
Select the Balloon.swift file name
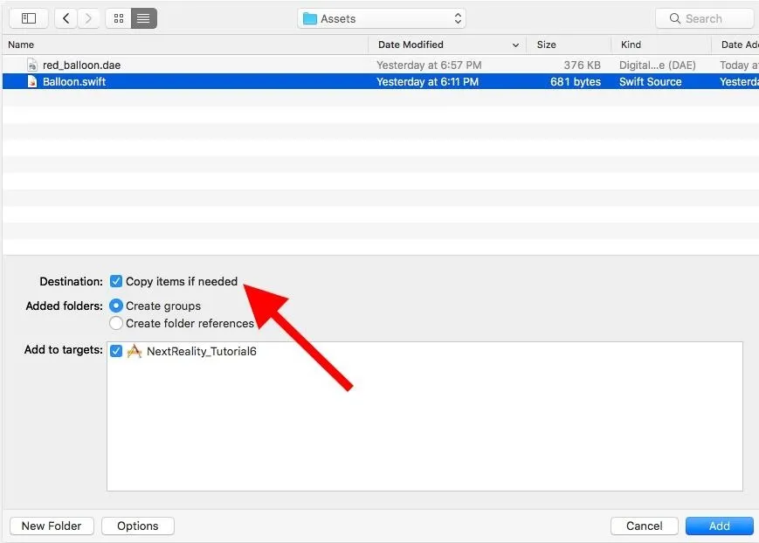[74, 81]
